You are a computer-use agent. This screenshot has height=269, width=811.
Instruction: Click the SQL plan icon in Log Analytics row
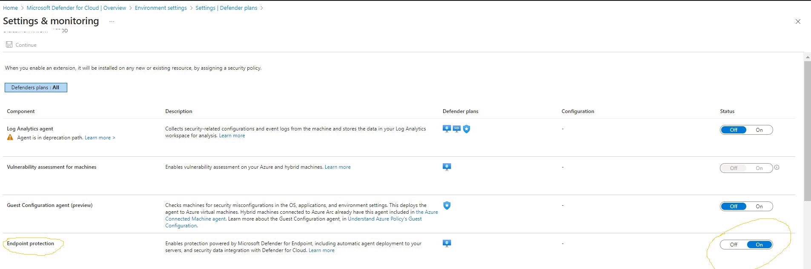point(457,129)
